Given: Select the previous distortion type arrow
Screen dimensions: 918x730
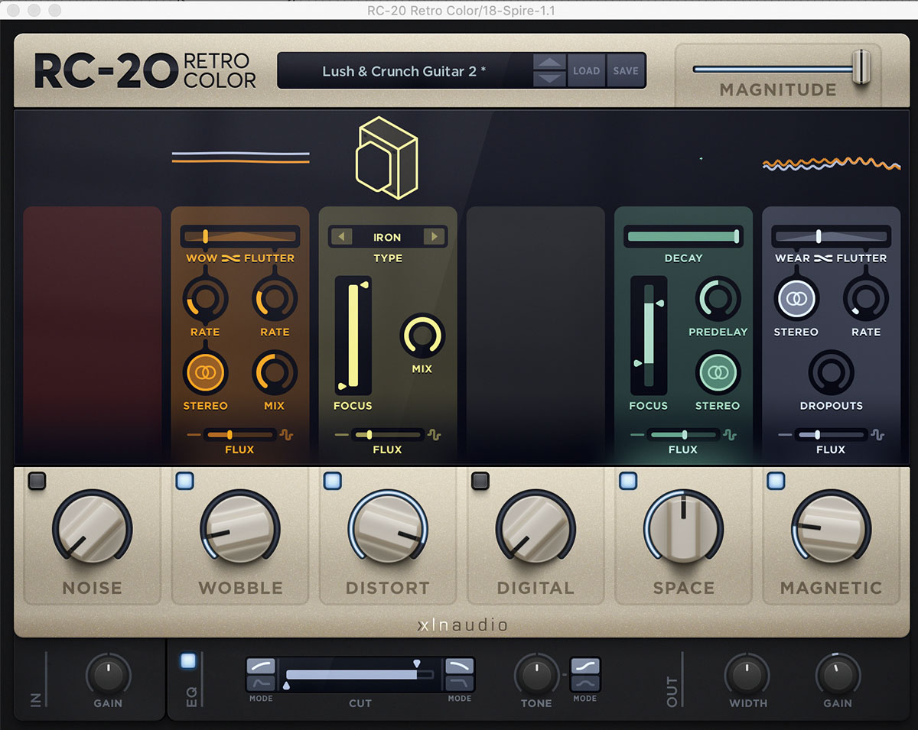Looking at the screenshot, I should point(340,237).
